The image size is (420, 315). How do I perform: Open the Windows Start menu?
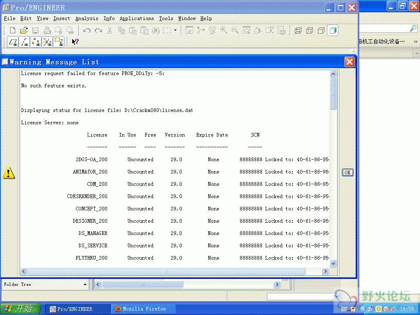pos(21,309)
